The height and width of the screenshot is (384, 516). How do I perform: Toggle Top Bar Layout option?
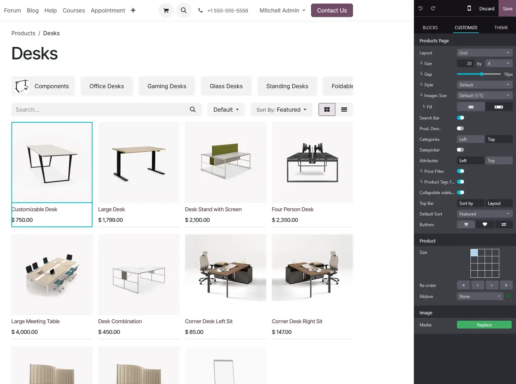click(x=499, y=203)
